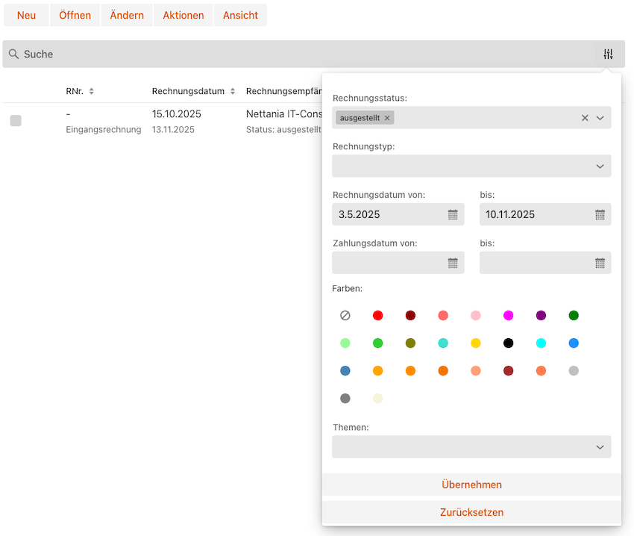
Task: Open the Aktionen menu
Action: [183, 16]
